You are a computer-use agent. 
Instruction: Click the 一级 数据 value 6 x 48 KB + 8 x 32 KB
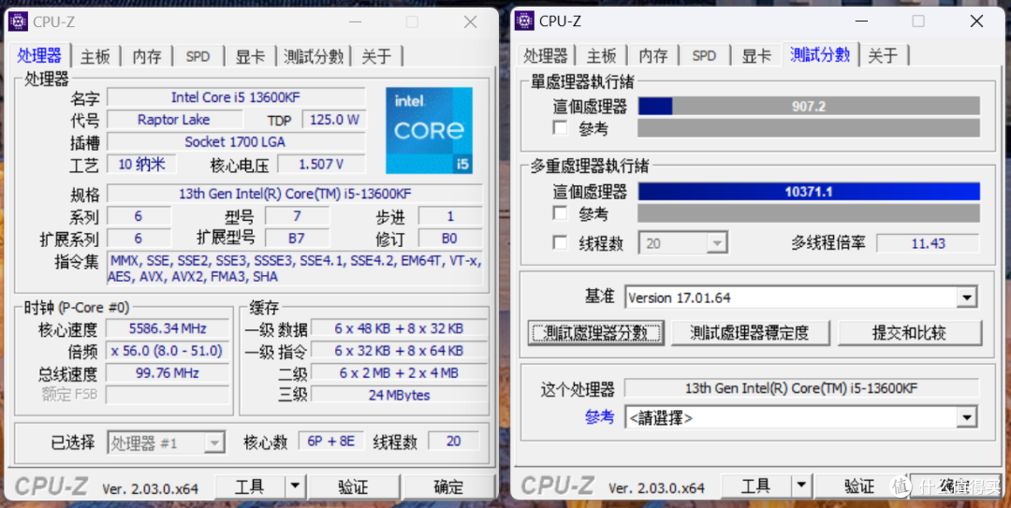click(399, 328)
